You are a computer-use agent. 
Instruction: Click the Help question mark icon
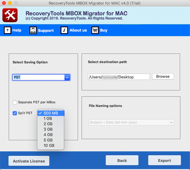click(8, 30)
